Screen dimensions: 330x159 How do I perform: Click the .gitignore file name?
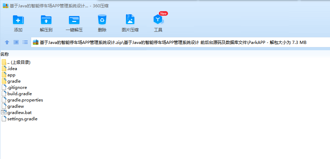[x=17, y=88]
